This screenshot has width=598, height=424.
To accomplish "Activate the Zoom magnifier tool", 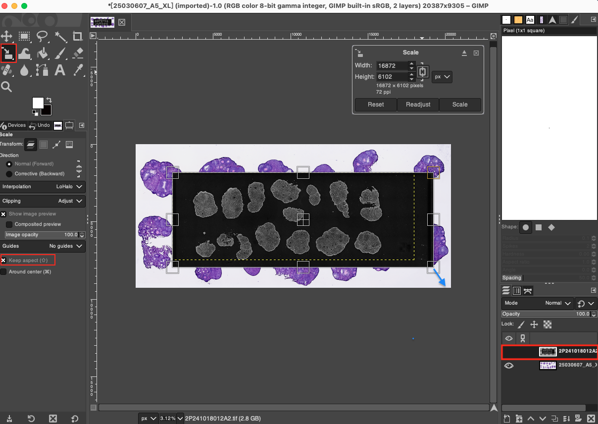I will pyautogui.click(x=6, y=87).
